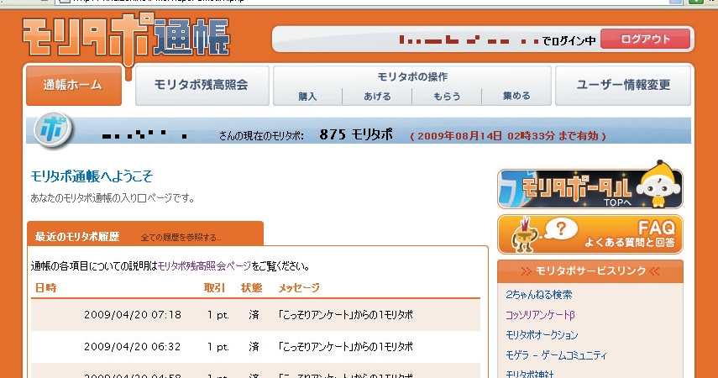Click the メッセージ column header

299,288
